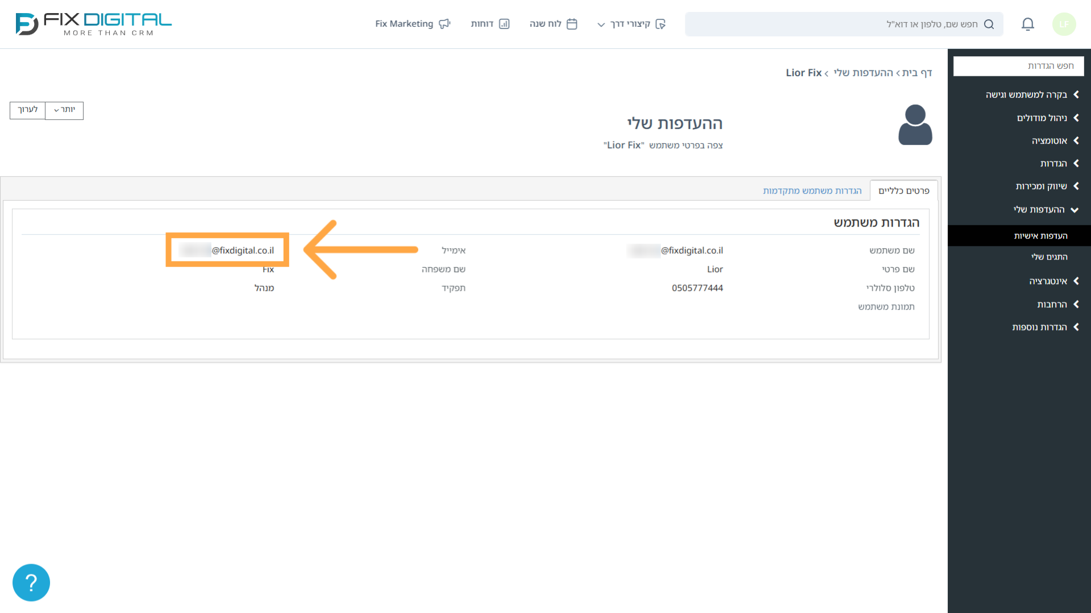Click the תמונת משתמש field label
The image size is (1091, 613).
tap(886, 307)
